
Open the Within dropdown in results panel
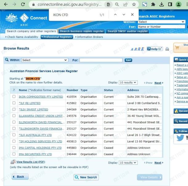(x=44, y=60)
